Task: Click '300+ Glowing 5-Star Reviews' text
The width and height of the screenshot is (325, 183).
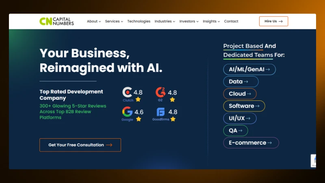Action: click(x=73, y=106)
